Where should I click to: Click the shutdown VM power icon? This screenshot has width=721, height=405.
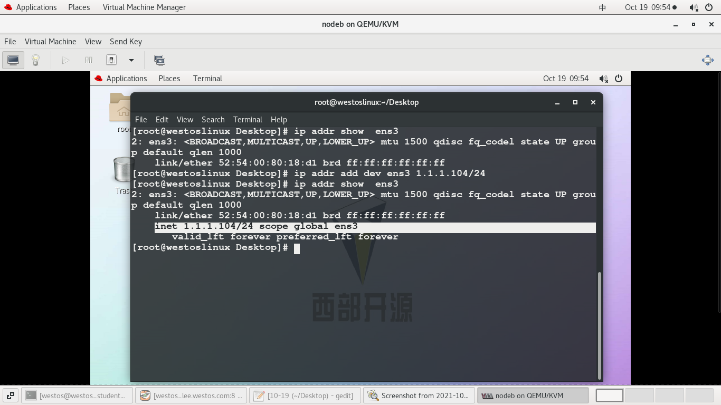[111, 60]
